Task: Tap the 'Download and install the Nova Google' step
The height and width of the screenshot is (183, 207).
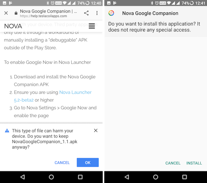Action: (55, 81)
